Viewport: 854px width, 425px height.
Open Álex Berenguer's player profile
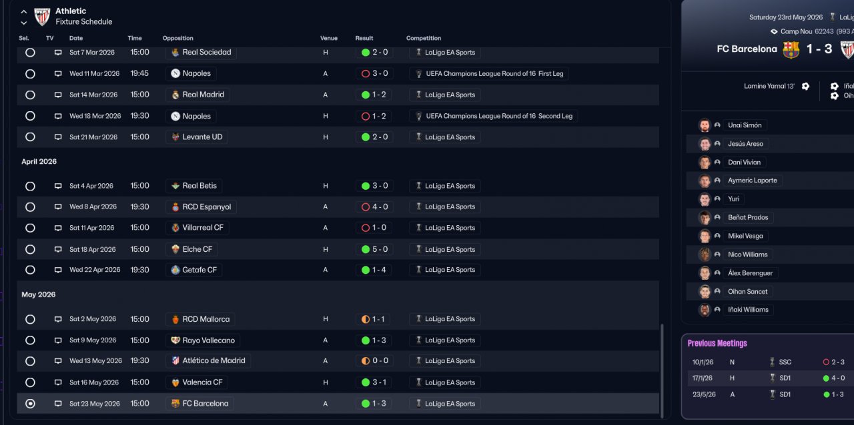(750, 273)
